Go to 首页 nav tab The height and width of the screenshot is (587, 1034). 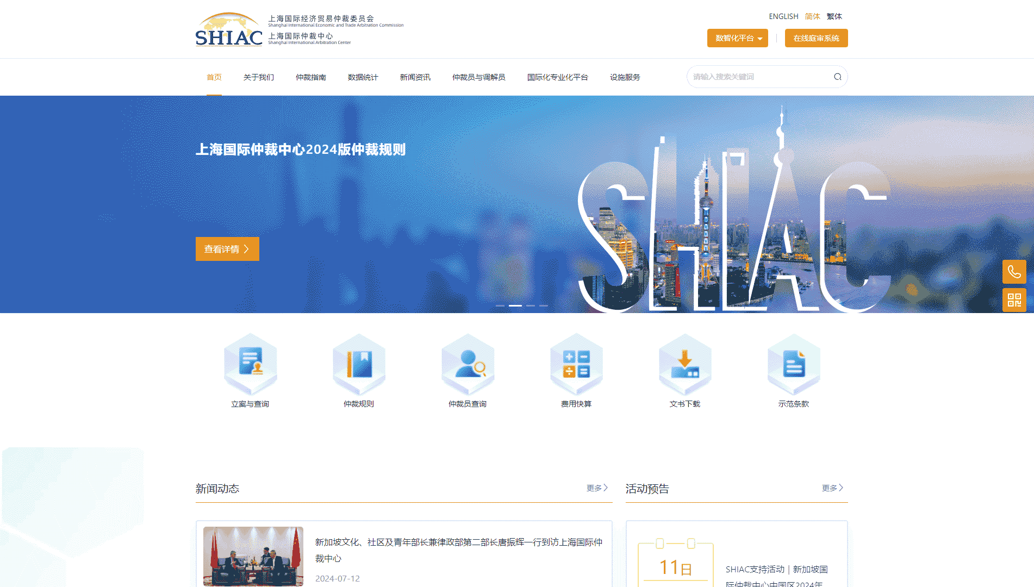point(214,77)
